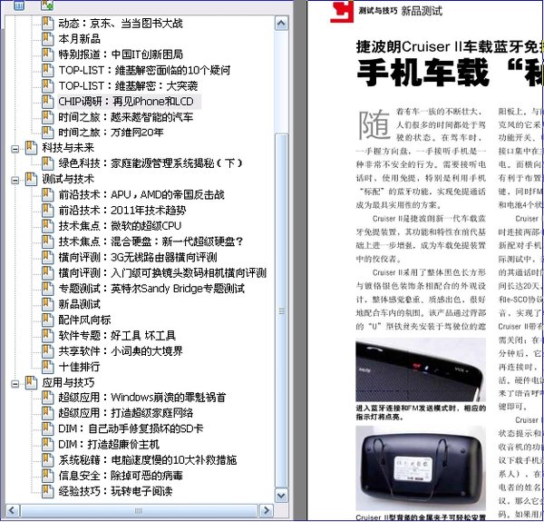The image size is (544, 522).
Task: Open 超级应用：打造超级家庭网络
Action: click(x=126, y=413)
